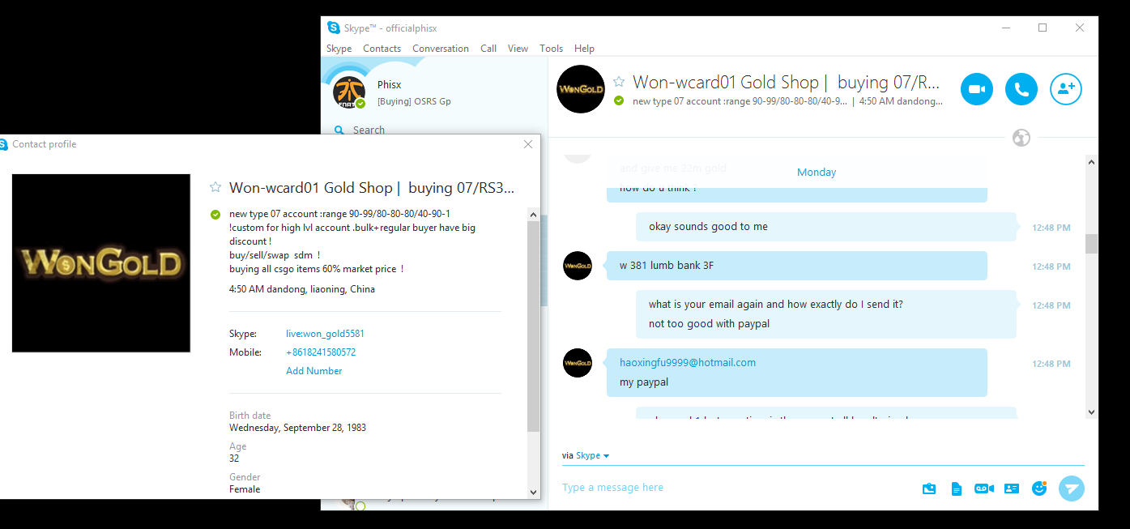Maximize the Skype window

[1043, 28]
